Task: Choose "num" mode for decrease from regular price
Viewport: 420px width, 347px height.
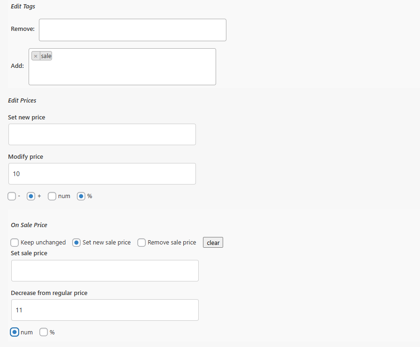Action: click(x=14, y=332)
